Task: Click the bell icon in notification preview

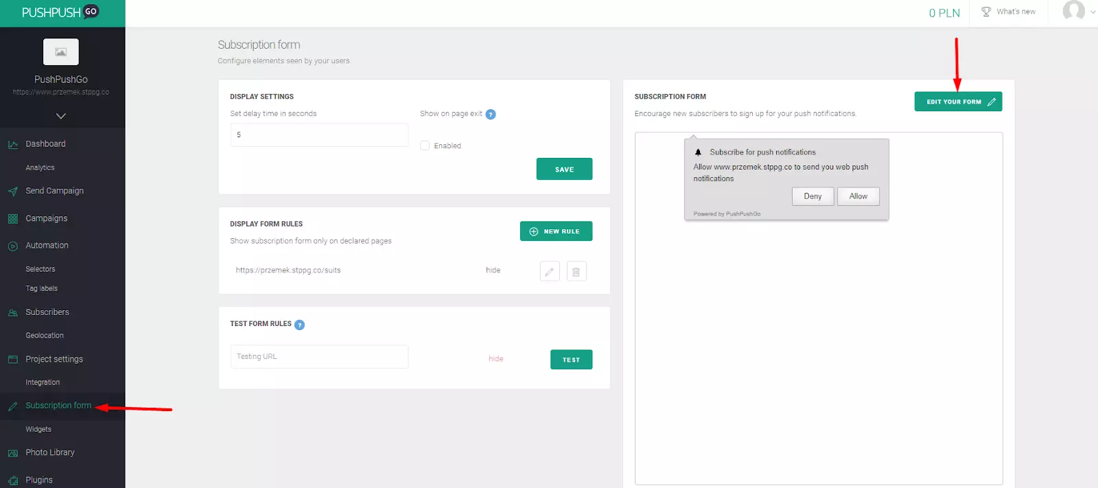Action: 698,152
